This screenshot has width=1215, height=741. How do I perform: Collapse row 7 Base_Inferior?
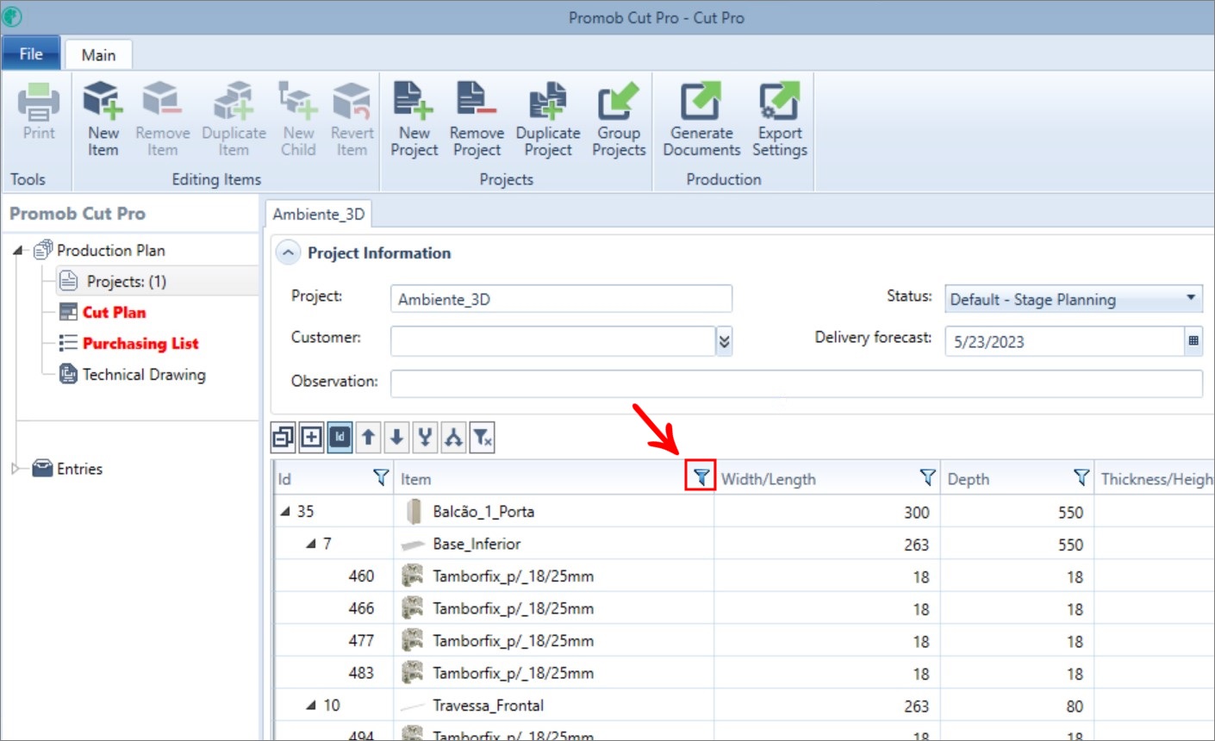(312, 544)
